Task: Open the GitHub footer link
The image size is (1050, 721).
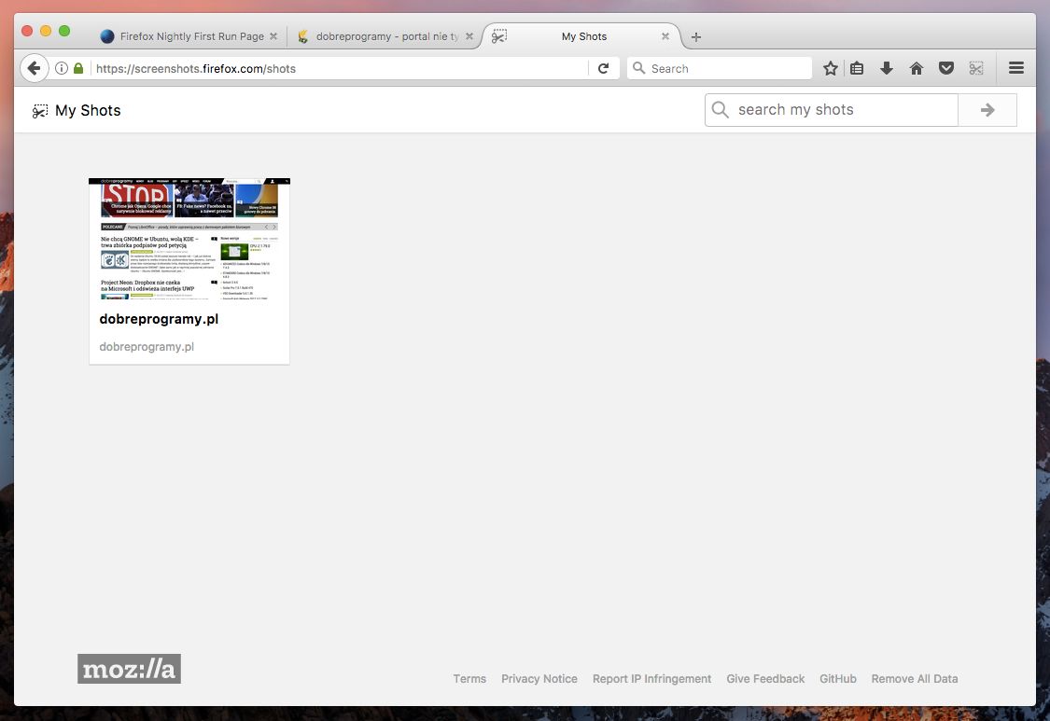Action: click(838, 679)
